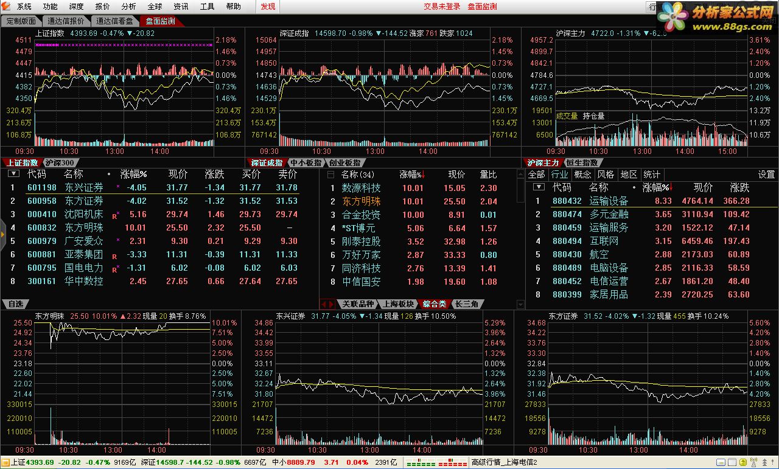779x469 pixels.
Task: Select the 长三角 tab
Action: point(467,304)
